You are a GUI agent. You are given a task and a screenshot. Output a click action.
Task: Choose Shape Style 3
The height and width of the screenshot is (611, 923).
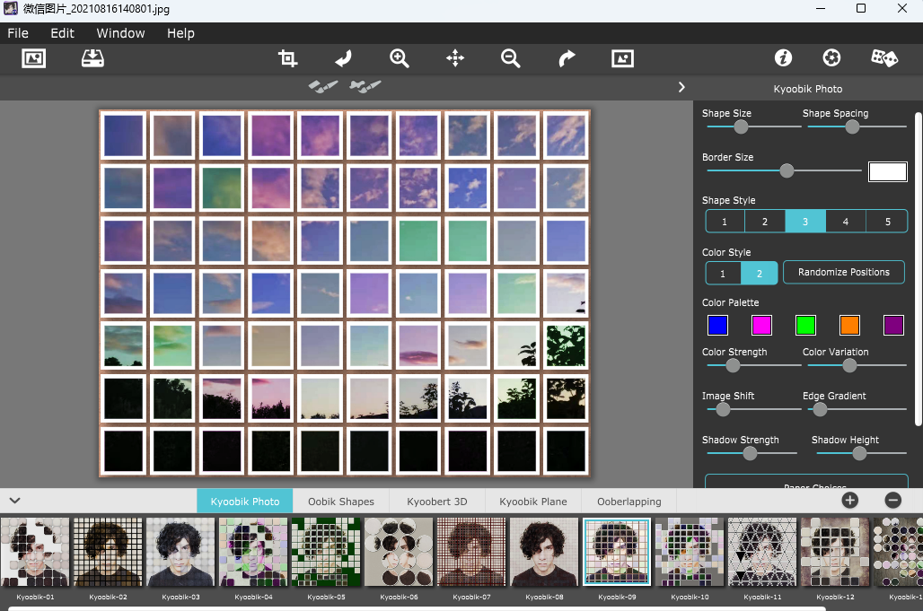click(805, 222)
